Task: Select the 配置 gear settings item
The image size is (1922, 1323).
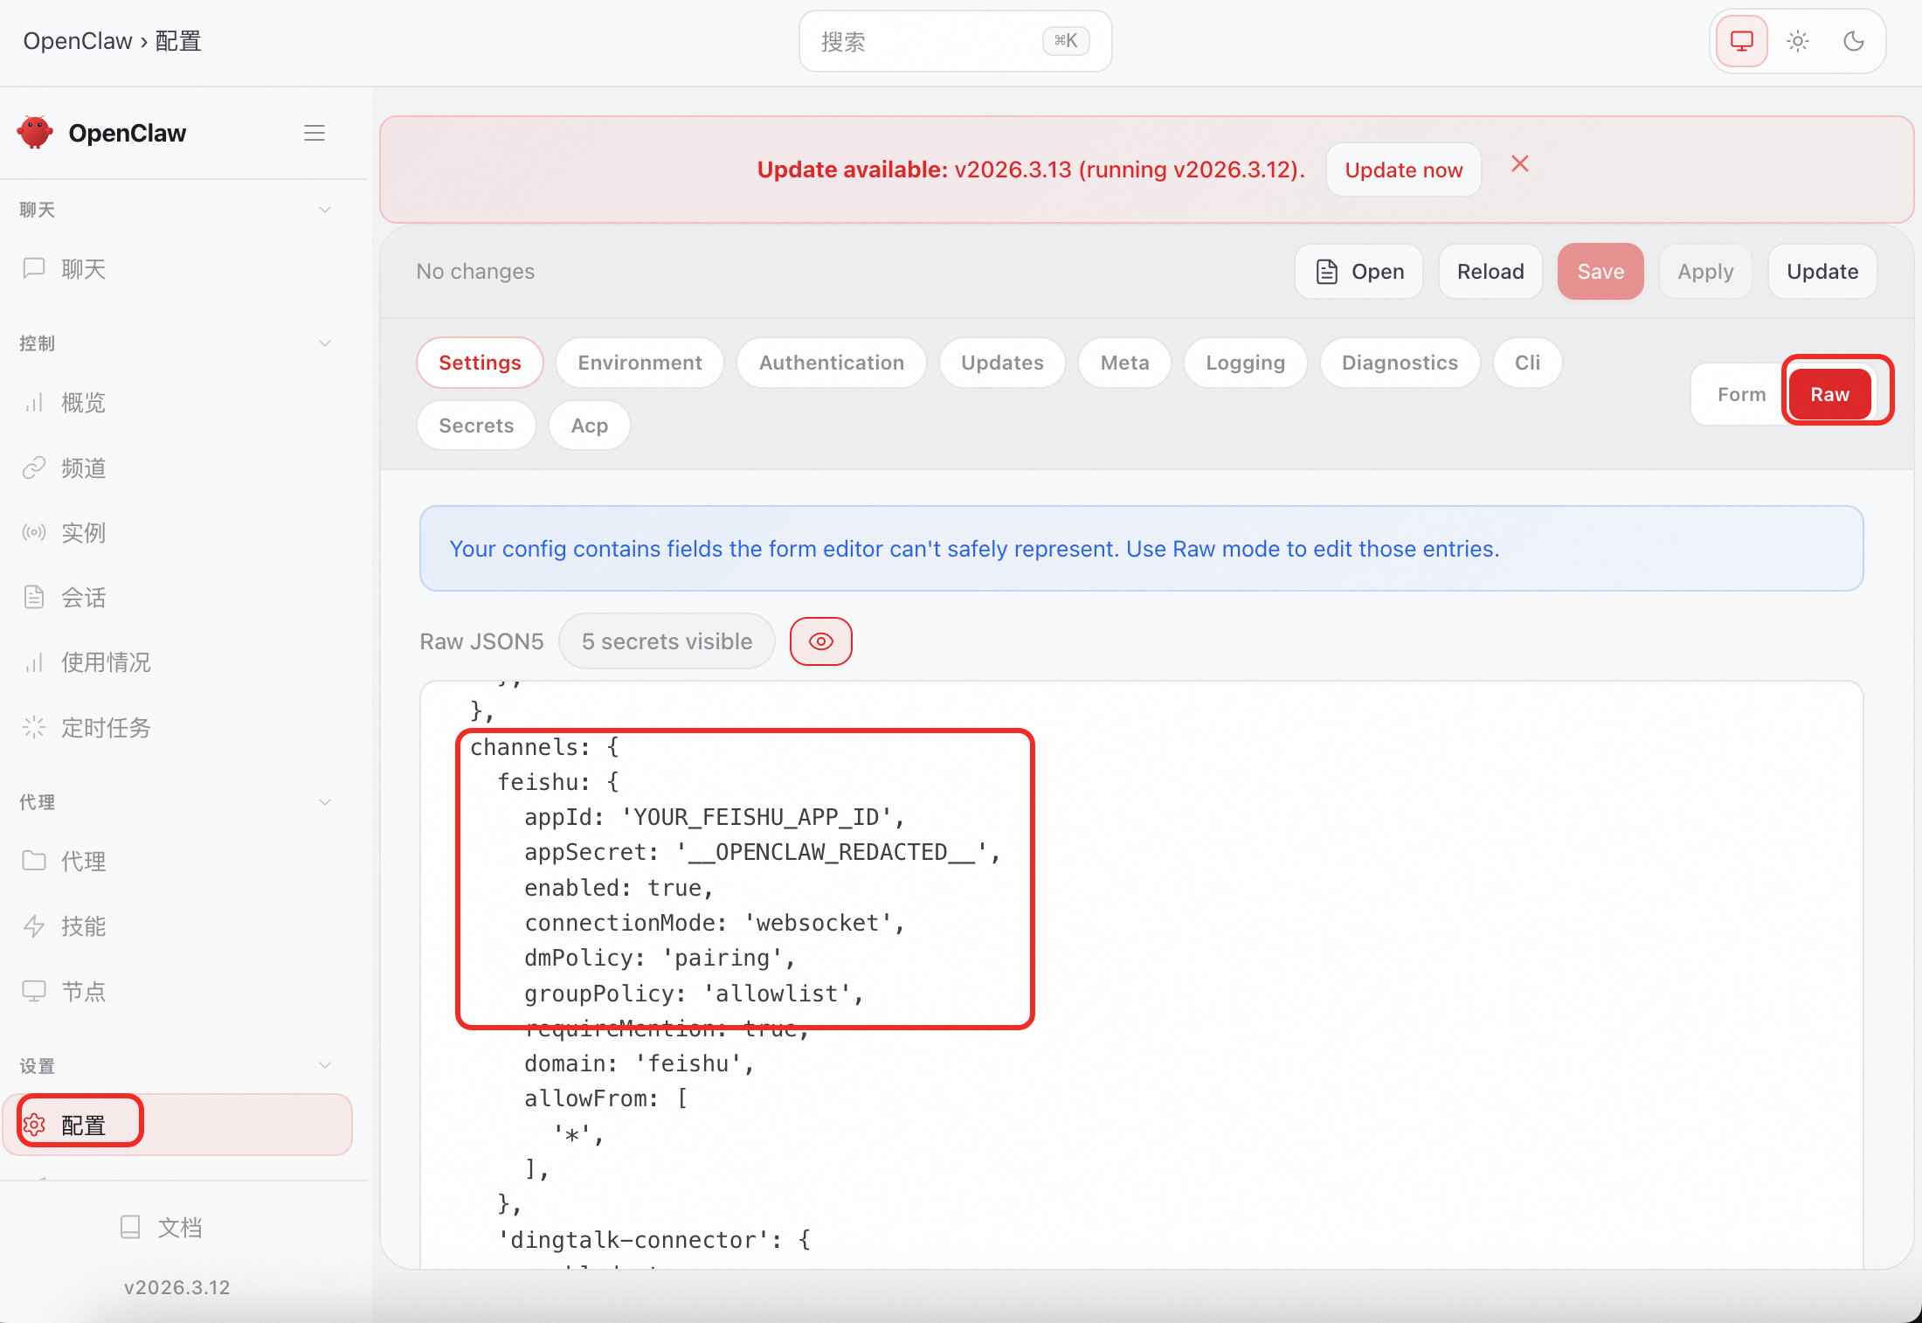Action: pyautogui.click(x=176, y=1125)
